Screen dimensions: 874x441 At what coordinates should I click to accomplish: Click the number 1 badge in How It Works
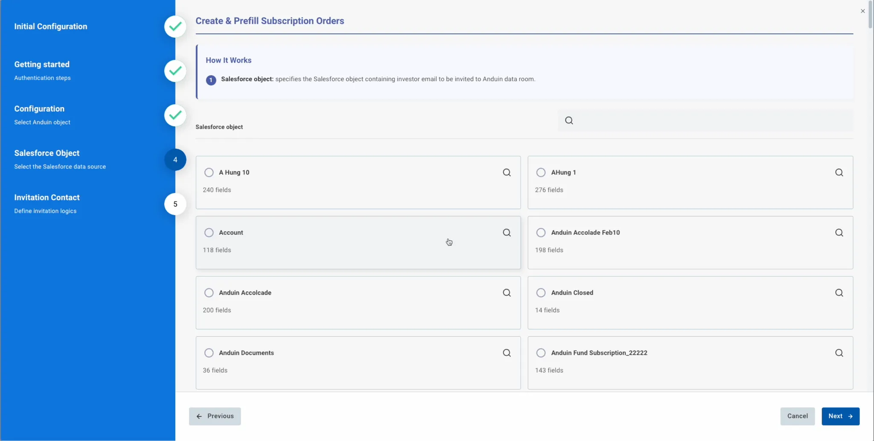point(211,80)
